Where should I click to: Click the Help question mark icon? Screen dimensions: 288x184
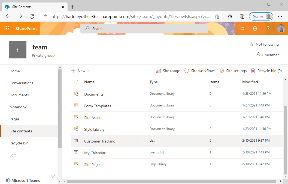pos(268,28)
